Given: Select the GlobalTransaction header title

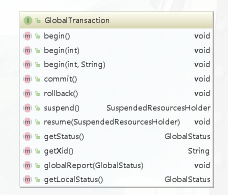Looking at the screenshot, I should tap(77, 20).
